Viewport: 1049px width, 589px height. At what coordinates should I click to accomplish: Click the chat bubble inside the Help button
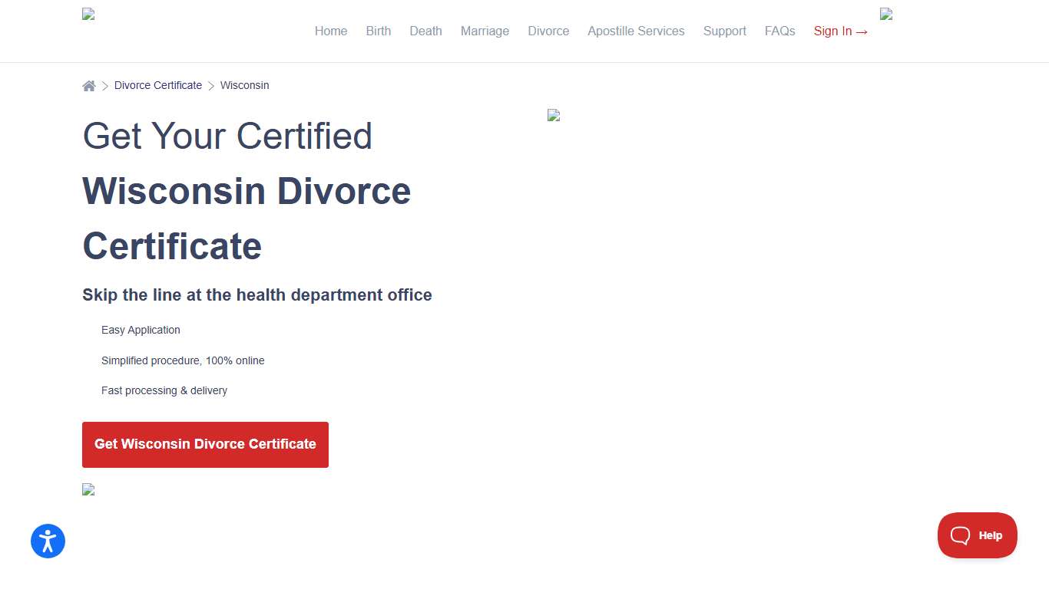point(961,535)
